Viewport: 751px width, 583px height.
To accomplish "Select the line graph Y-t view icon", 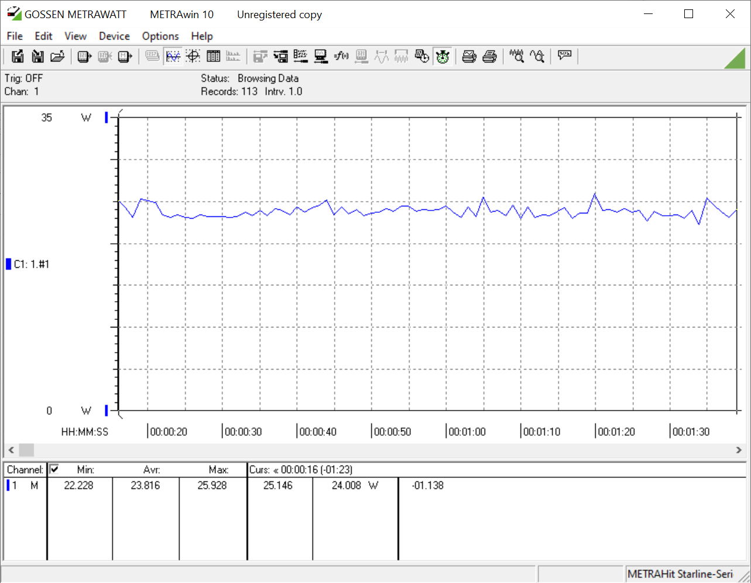I will pyautogui.click(x=173, y=56).
